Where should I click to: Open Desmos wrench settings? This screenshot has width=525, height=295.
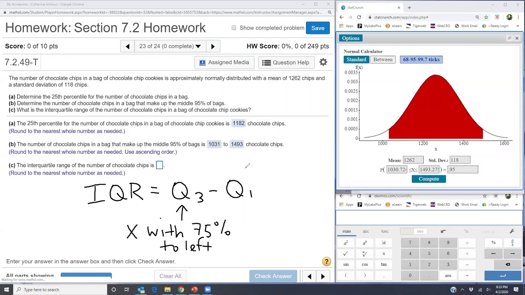(x=512, y=231)
